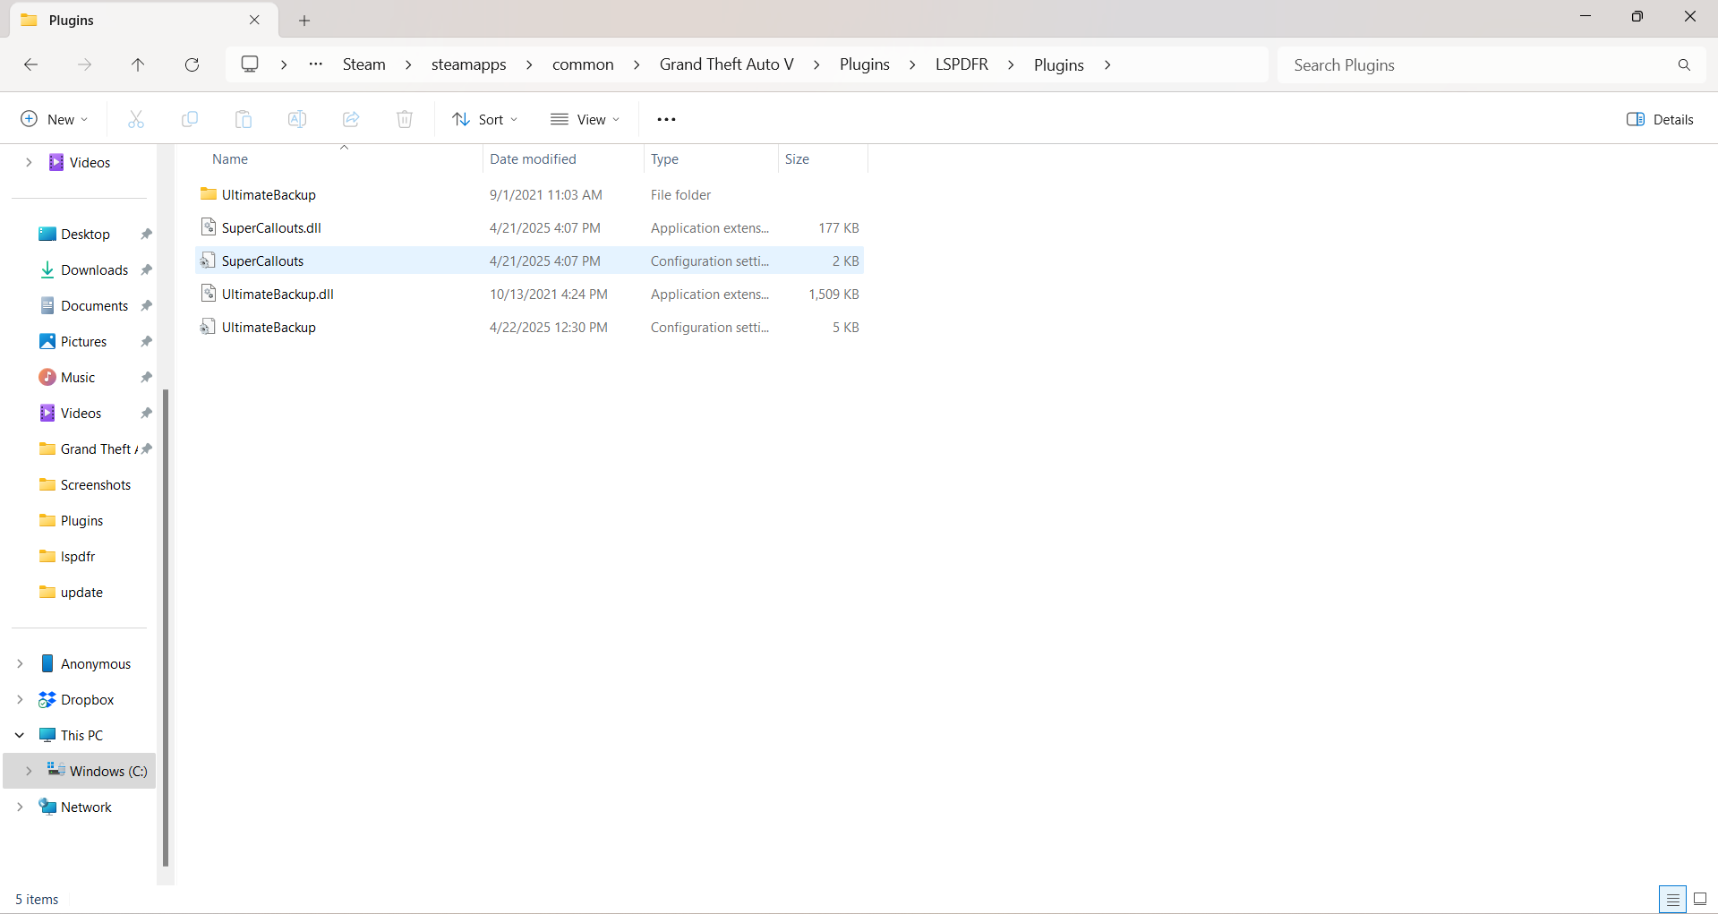Click the Search Plugins input field
1718x914 pixels.
click(1477, 64)
